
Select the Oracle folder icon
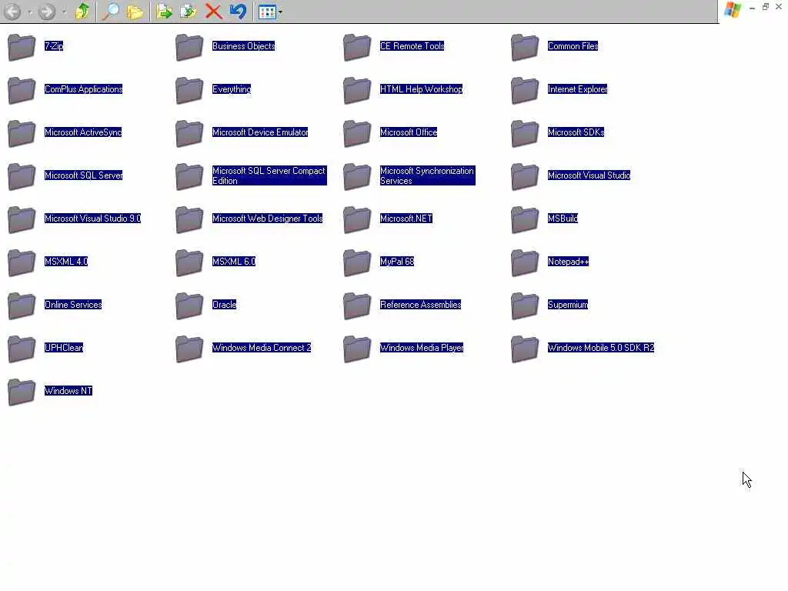point(189,306)
